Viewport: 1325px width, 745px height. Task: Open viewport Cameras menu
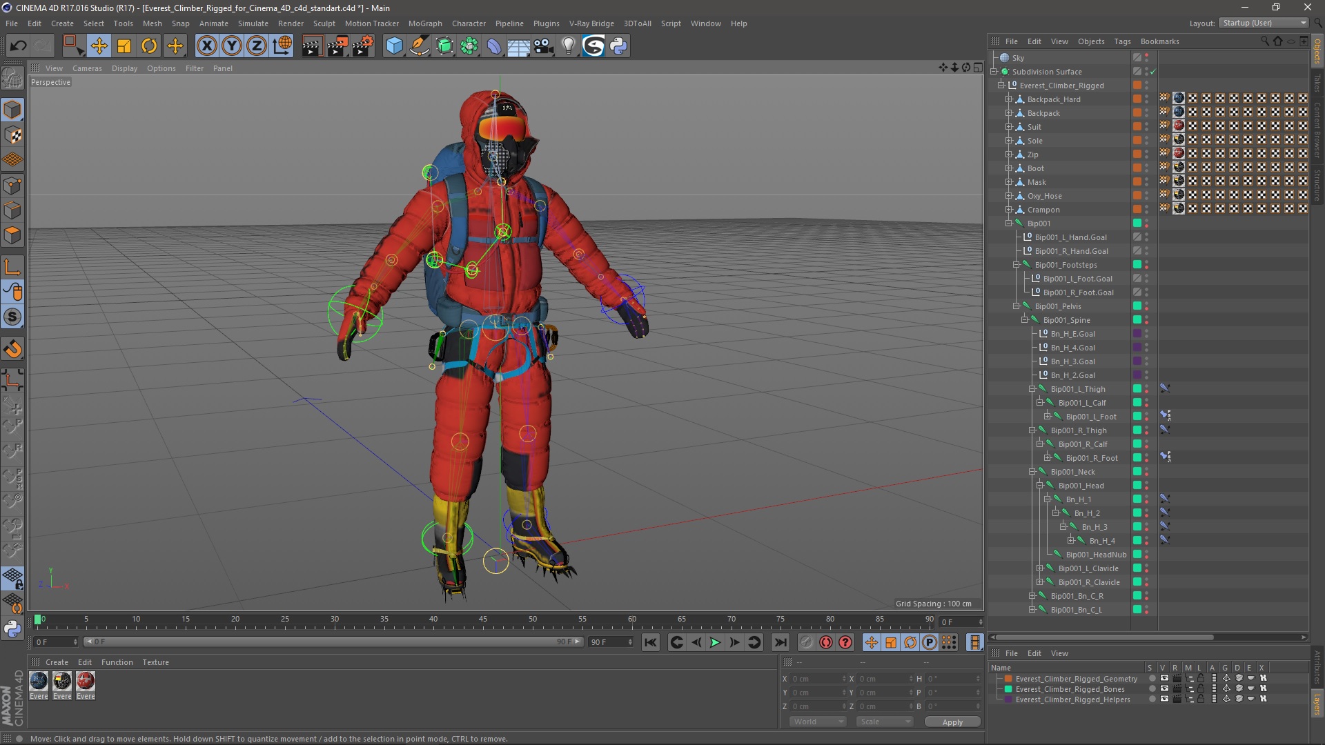tap(87, 68)
